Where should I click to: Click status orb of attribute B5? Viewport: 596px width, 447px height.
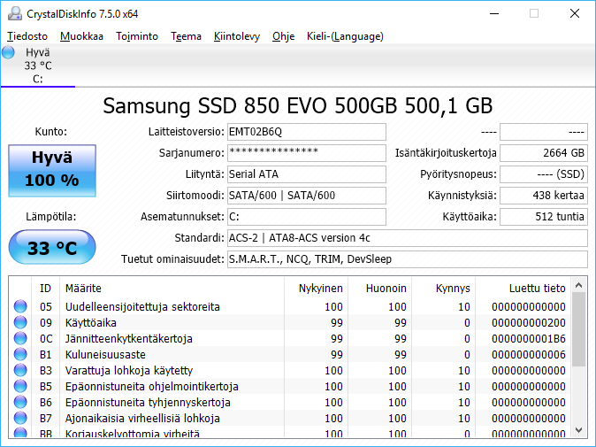(20, 386)
